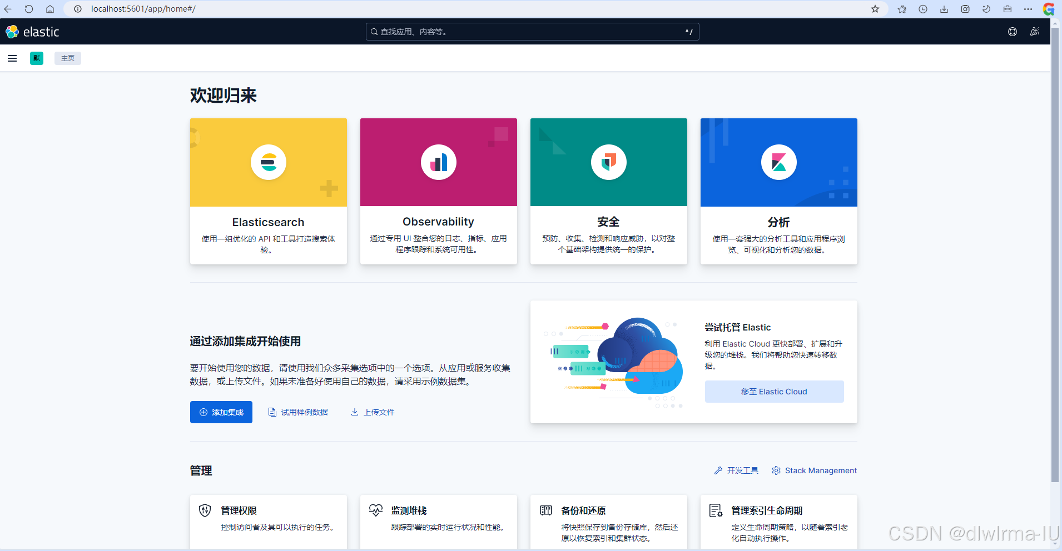Viewport: 1062px width, 551px height.
Task: Open the browser three-dots menu
Action: click(x=1028, y=9)
